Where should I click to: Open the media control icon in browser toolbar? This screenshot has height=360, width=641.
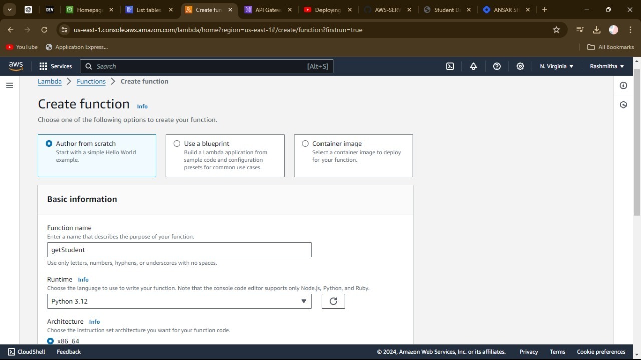(x=580, y=30)
